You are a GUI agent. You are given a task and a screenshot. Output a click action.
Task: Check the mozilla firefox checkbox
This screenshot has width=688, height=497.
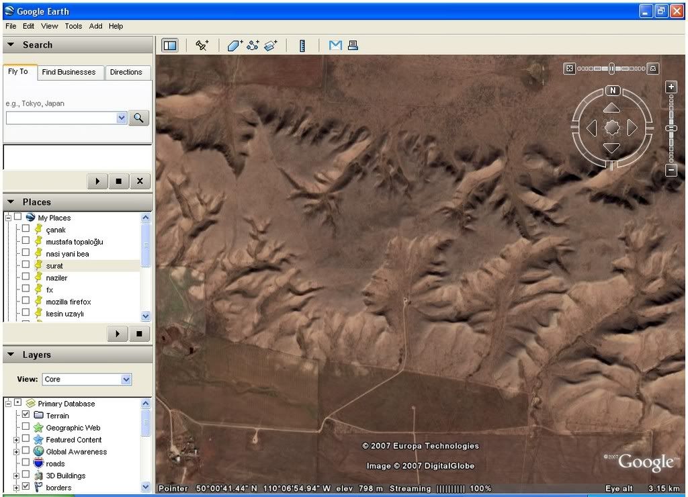(26, 300)
